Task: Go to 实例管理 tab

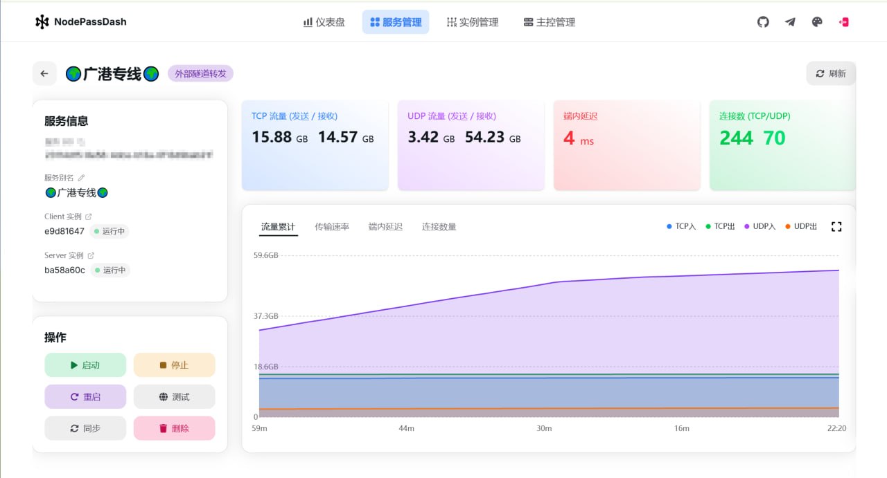Action: click(473, 22)
